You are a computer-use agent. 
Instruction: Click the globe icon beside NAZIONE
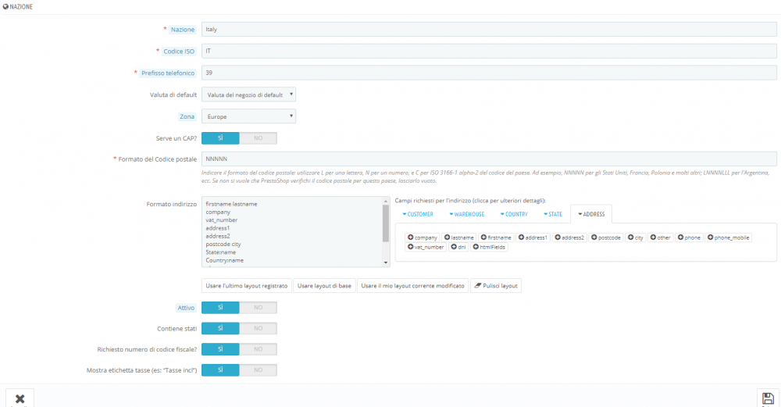[x=5, y=6]
